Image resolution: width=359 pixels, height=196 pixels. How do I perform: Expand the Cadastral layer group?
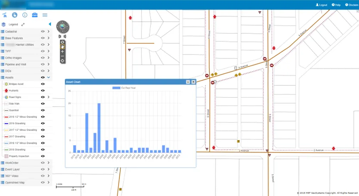49,31
